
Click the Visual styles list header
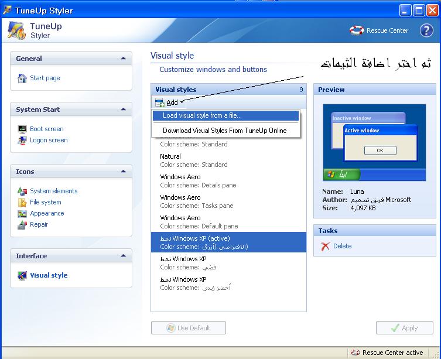(x=228, y=90)
